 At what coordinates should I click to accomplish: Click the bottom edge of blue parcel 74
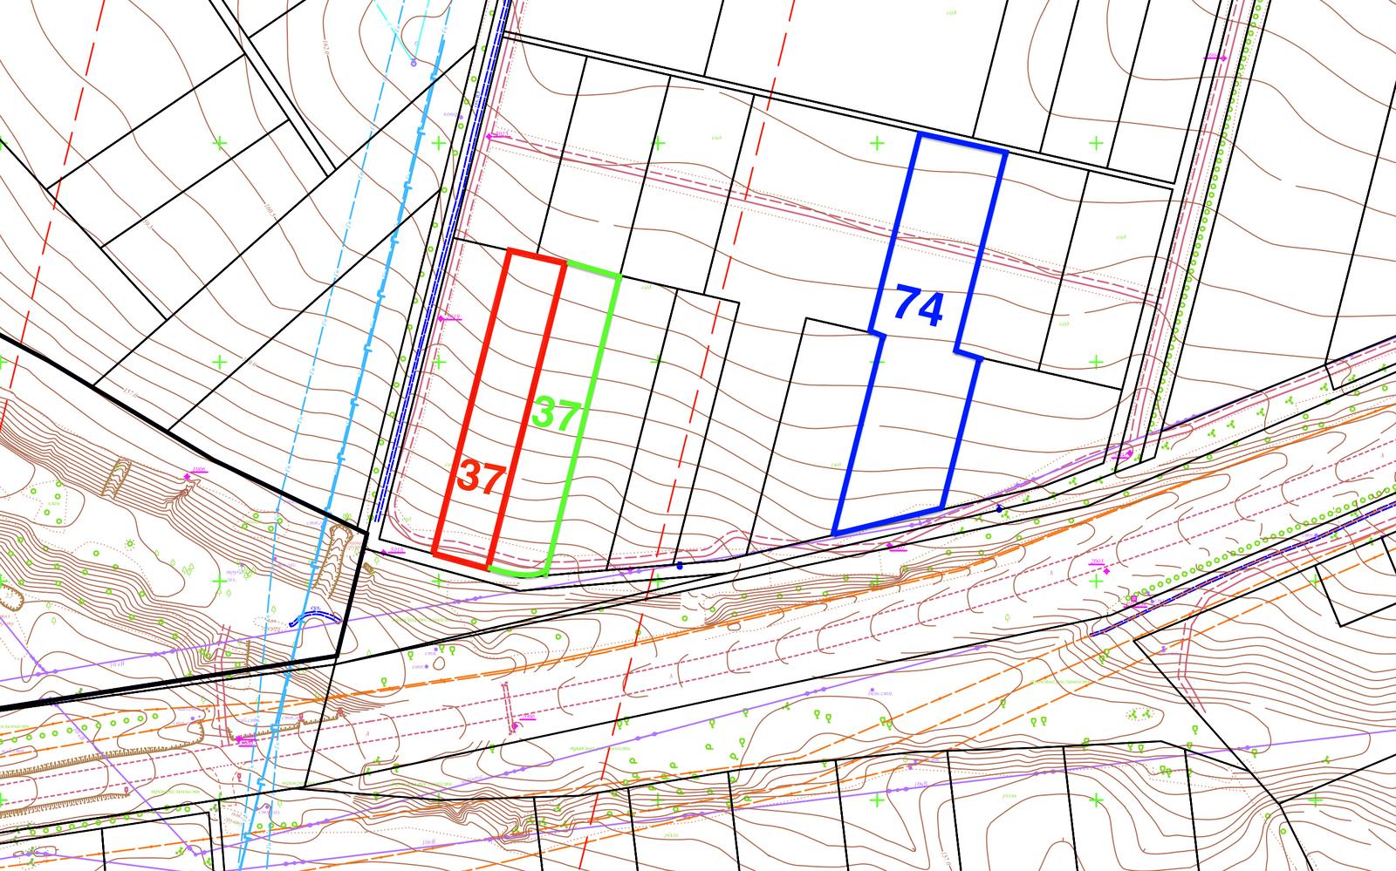(888, 520)
